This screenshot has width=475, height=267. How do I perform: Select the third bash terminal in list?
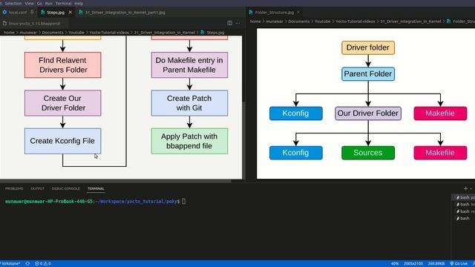(x=464, y=211)
